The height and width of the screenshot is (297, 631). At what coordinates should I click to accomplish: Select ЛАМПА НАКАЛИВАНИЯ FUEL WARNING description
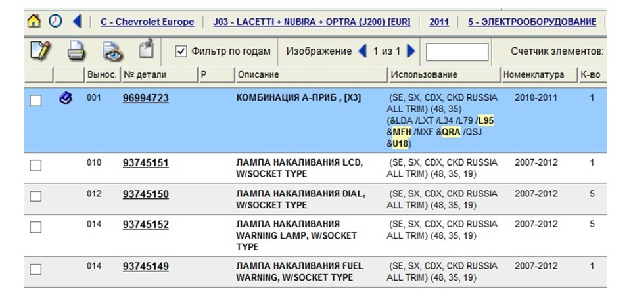coord(300,271)
